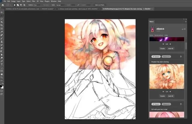This screenshot has height=124, width=192.
Task: Click Details under the 1/4 generation
Action: (x=162, y=96)
